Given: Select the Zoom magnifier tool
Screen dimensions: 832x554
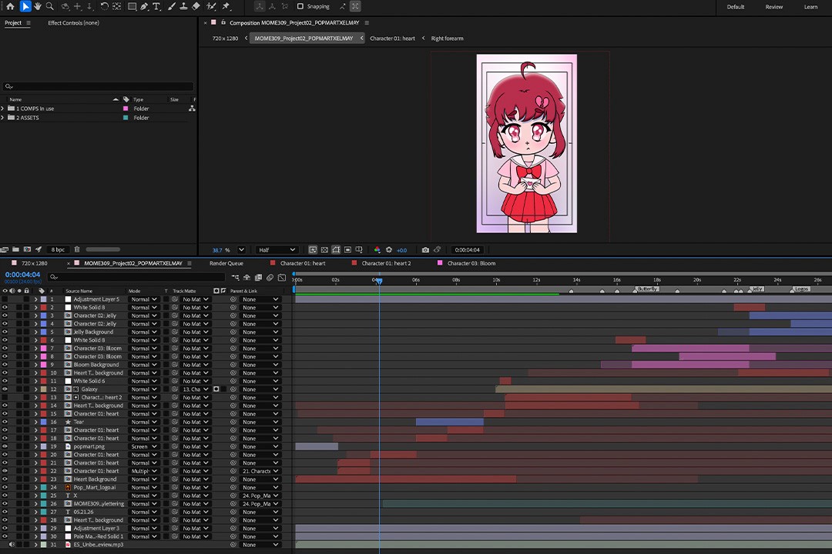Looking at the screenshot, I should (50, 6).
